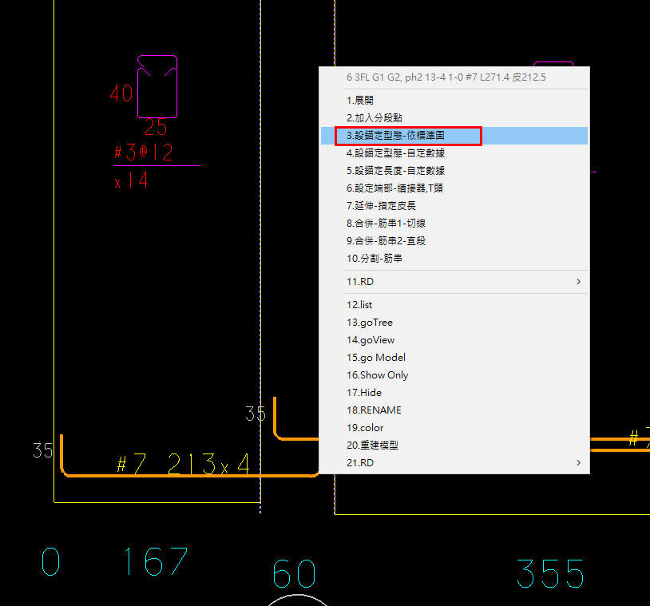This screenshot has height=606, width=650.
Task: Select 14.goView option
Action: (454, 340)
